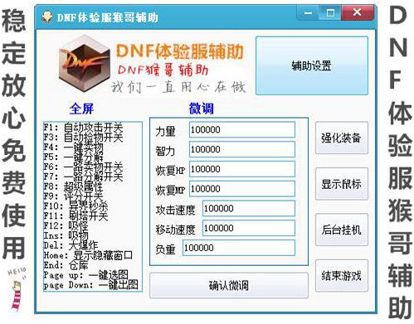Image resolution: width=414 pixels, height=324 pixels.
Task: Click the 负重 field label
Action: (165, 249)
